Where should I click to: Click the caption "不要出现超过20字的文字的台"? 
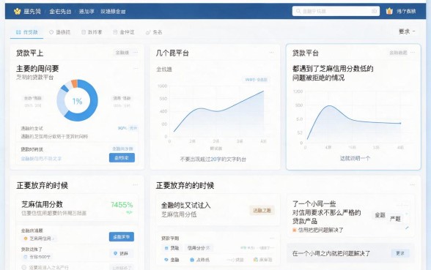[213, 160]
